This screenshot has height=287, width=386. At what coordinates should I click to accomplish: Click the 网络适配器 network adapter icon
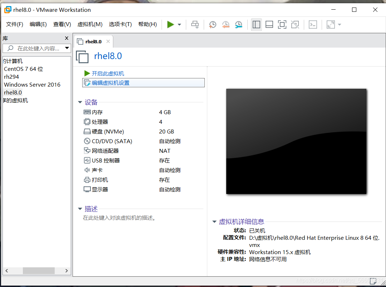[x=87, y=151]
